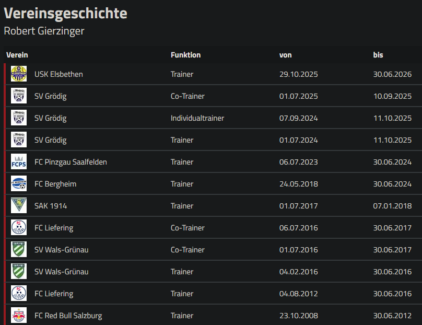Click the Funktion column header

point(185,55)
